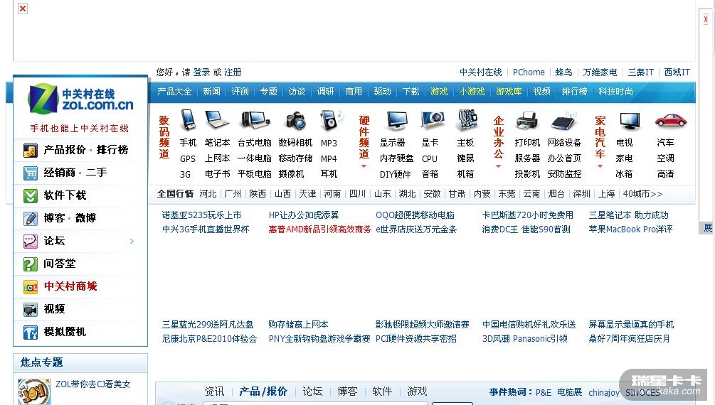The width and height of the screenshot is (715, 405).
Task: Select 上海 in the city list
Action: click(606, 194)
